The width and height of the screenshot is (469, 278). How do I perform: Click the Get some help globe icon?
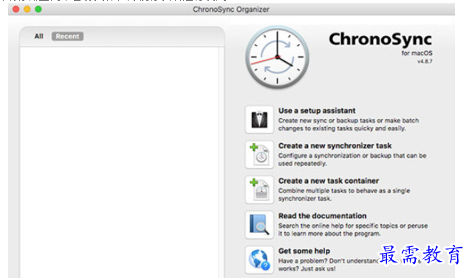click(x=259, y=260)
